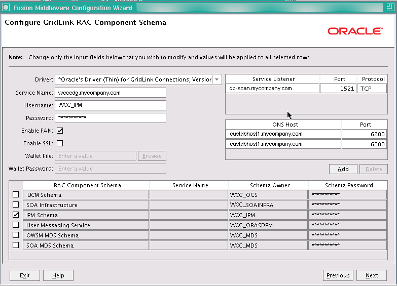Click the WCC_SOAINFRA schema owner cell
This screenshot has height=286, width=397.
tap(268, 205)
